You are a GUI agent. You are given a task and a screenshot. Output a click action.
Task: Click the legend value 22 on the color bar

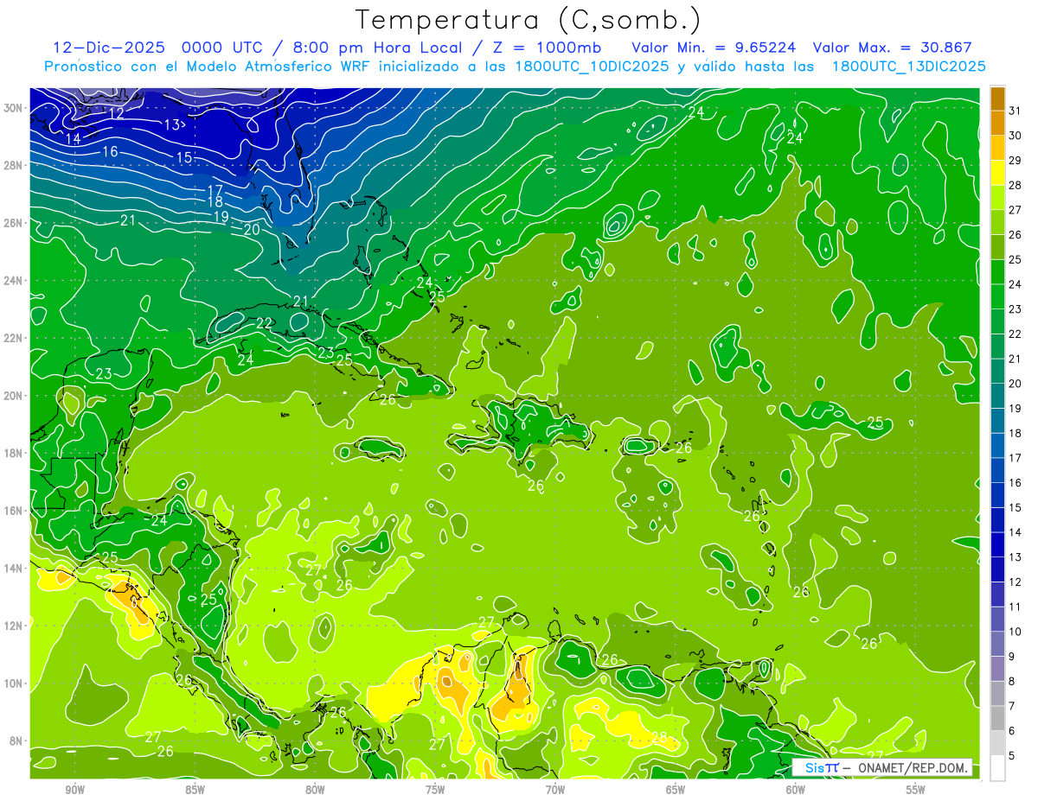pyautogui.click(x=1016, y=334)
